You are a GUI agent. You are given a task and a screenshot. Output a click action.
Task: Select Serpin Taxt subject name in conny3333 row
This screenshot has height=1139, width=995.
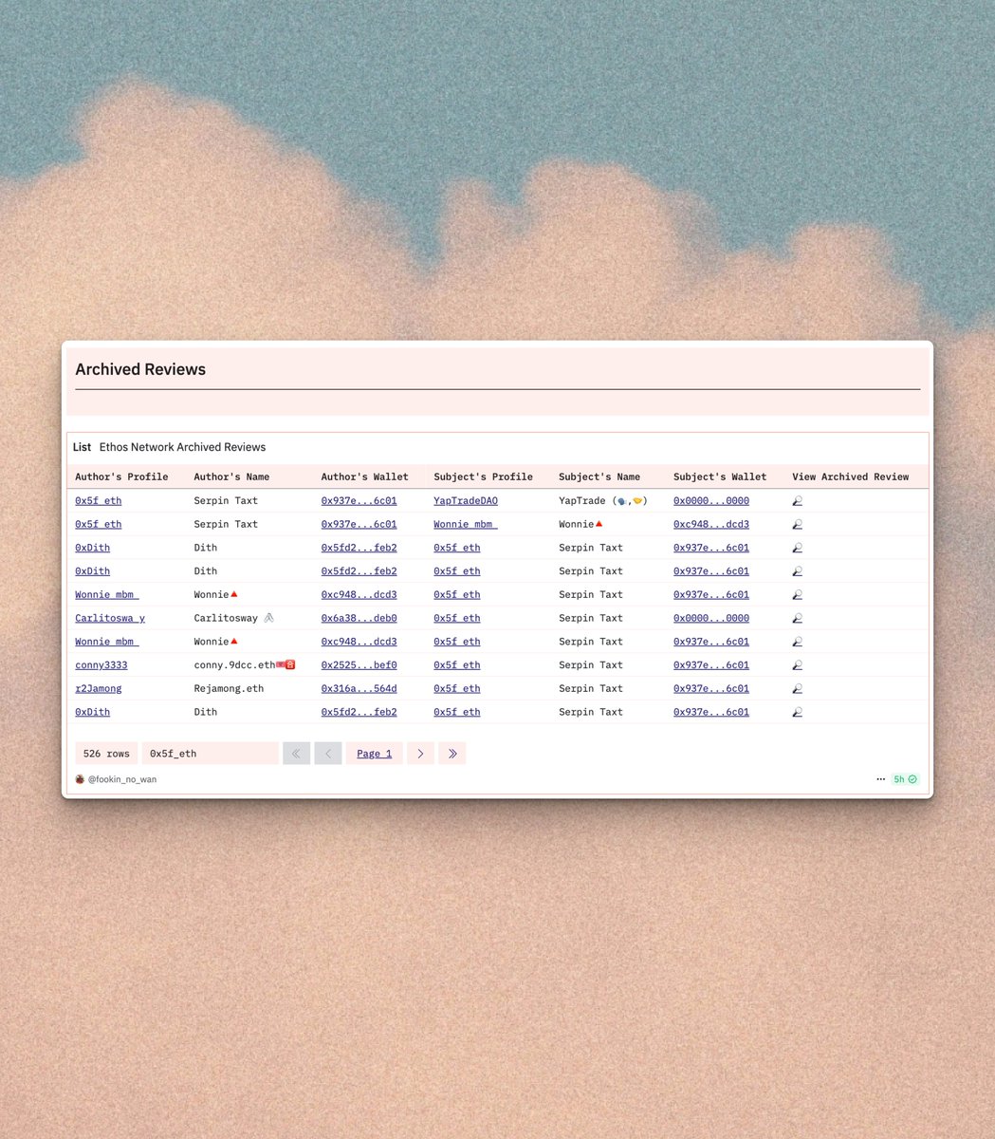591,665
